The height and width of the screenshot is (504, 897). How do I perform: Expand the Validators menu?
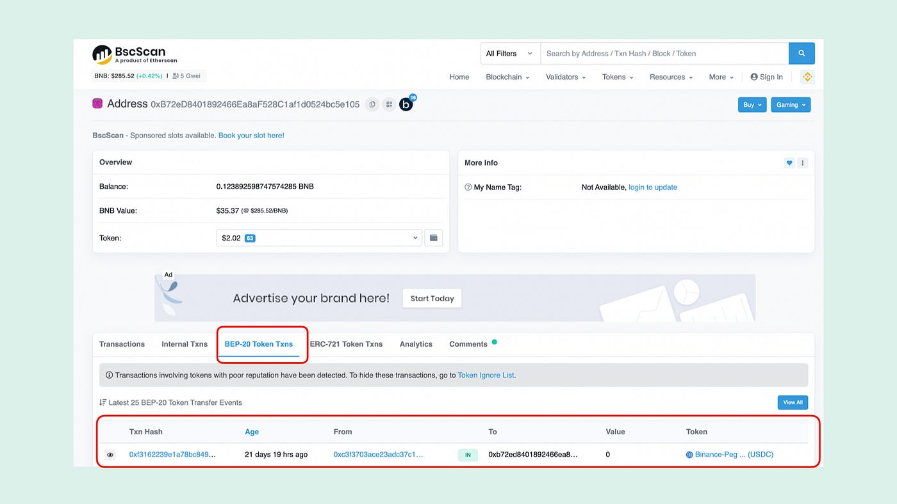tap(566, 77)
